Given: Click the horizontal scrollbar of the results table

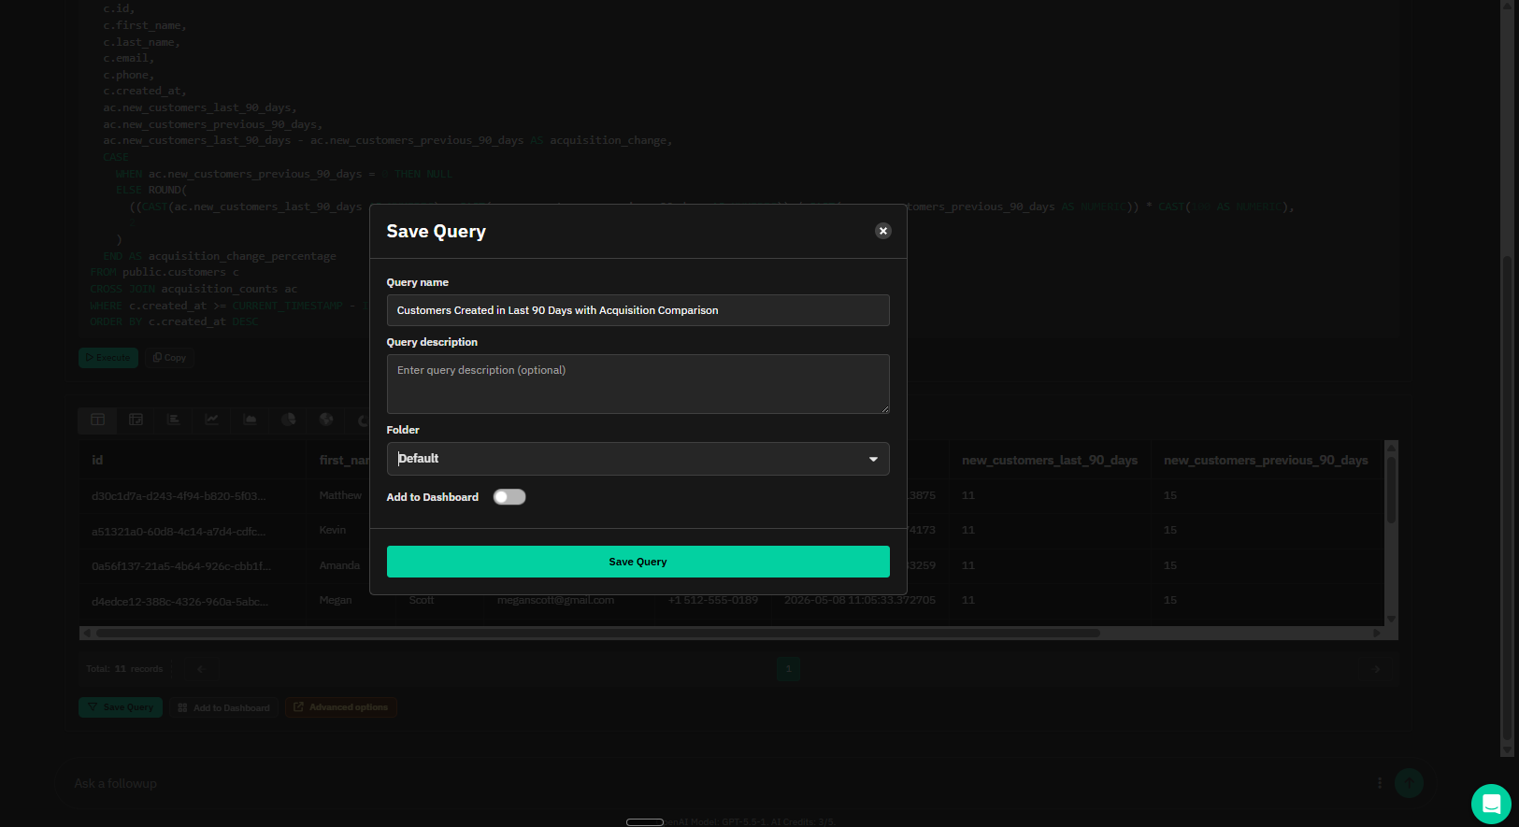Looking at the screenshot, I should pos(598,633).
